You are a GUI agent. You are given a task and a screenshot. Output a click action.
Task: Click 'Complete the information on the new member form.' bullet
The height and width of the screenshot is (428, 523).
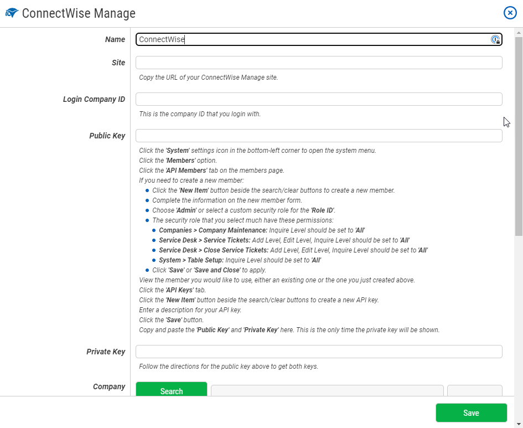coord(227,200)
